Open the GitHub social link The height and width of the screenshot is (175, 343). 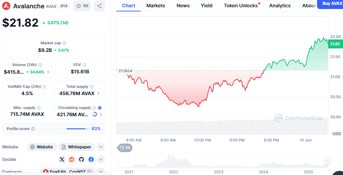coord(81,159)
